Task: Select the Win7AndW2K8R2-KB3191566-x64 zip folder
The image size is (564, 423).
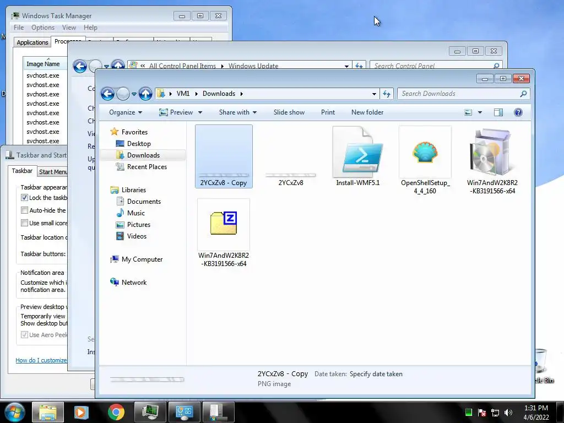Action: tap(224, 233)
